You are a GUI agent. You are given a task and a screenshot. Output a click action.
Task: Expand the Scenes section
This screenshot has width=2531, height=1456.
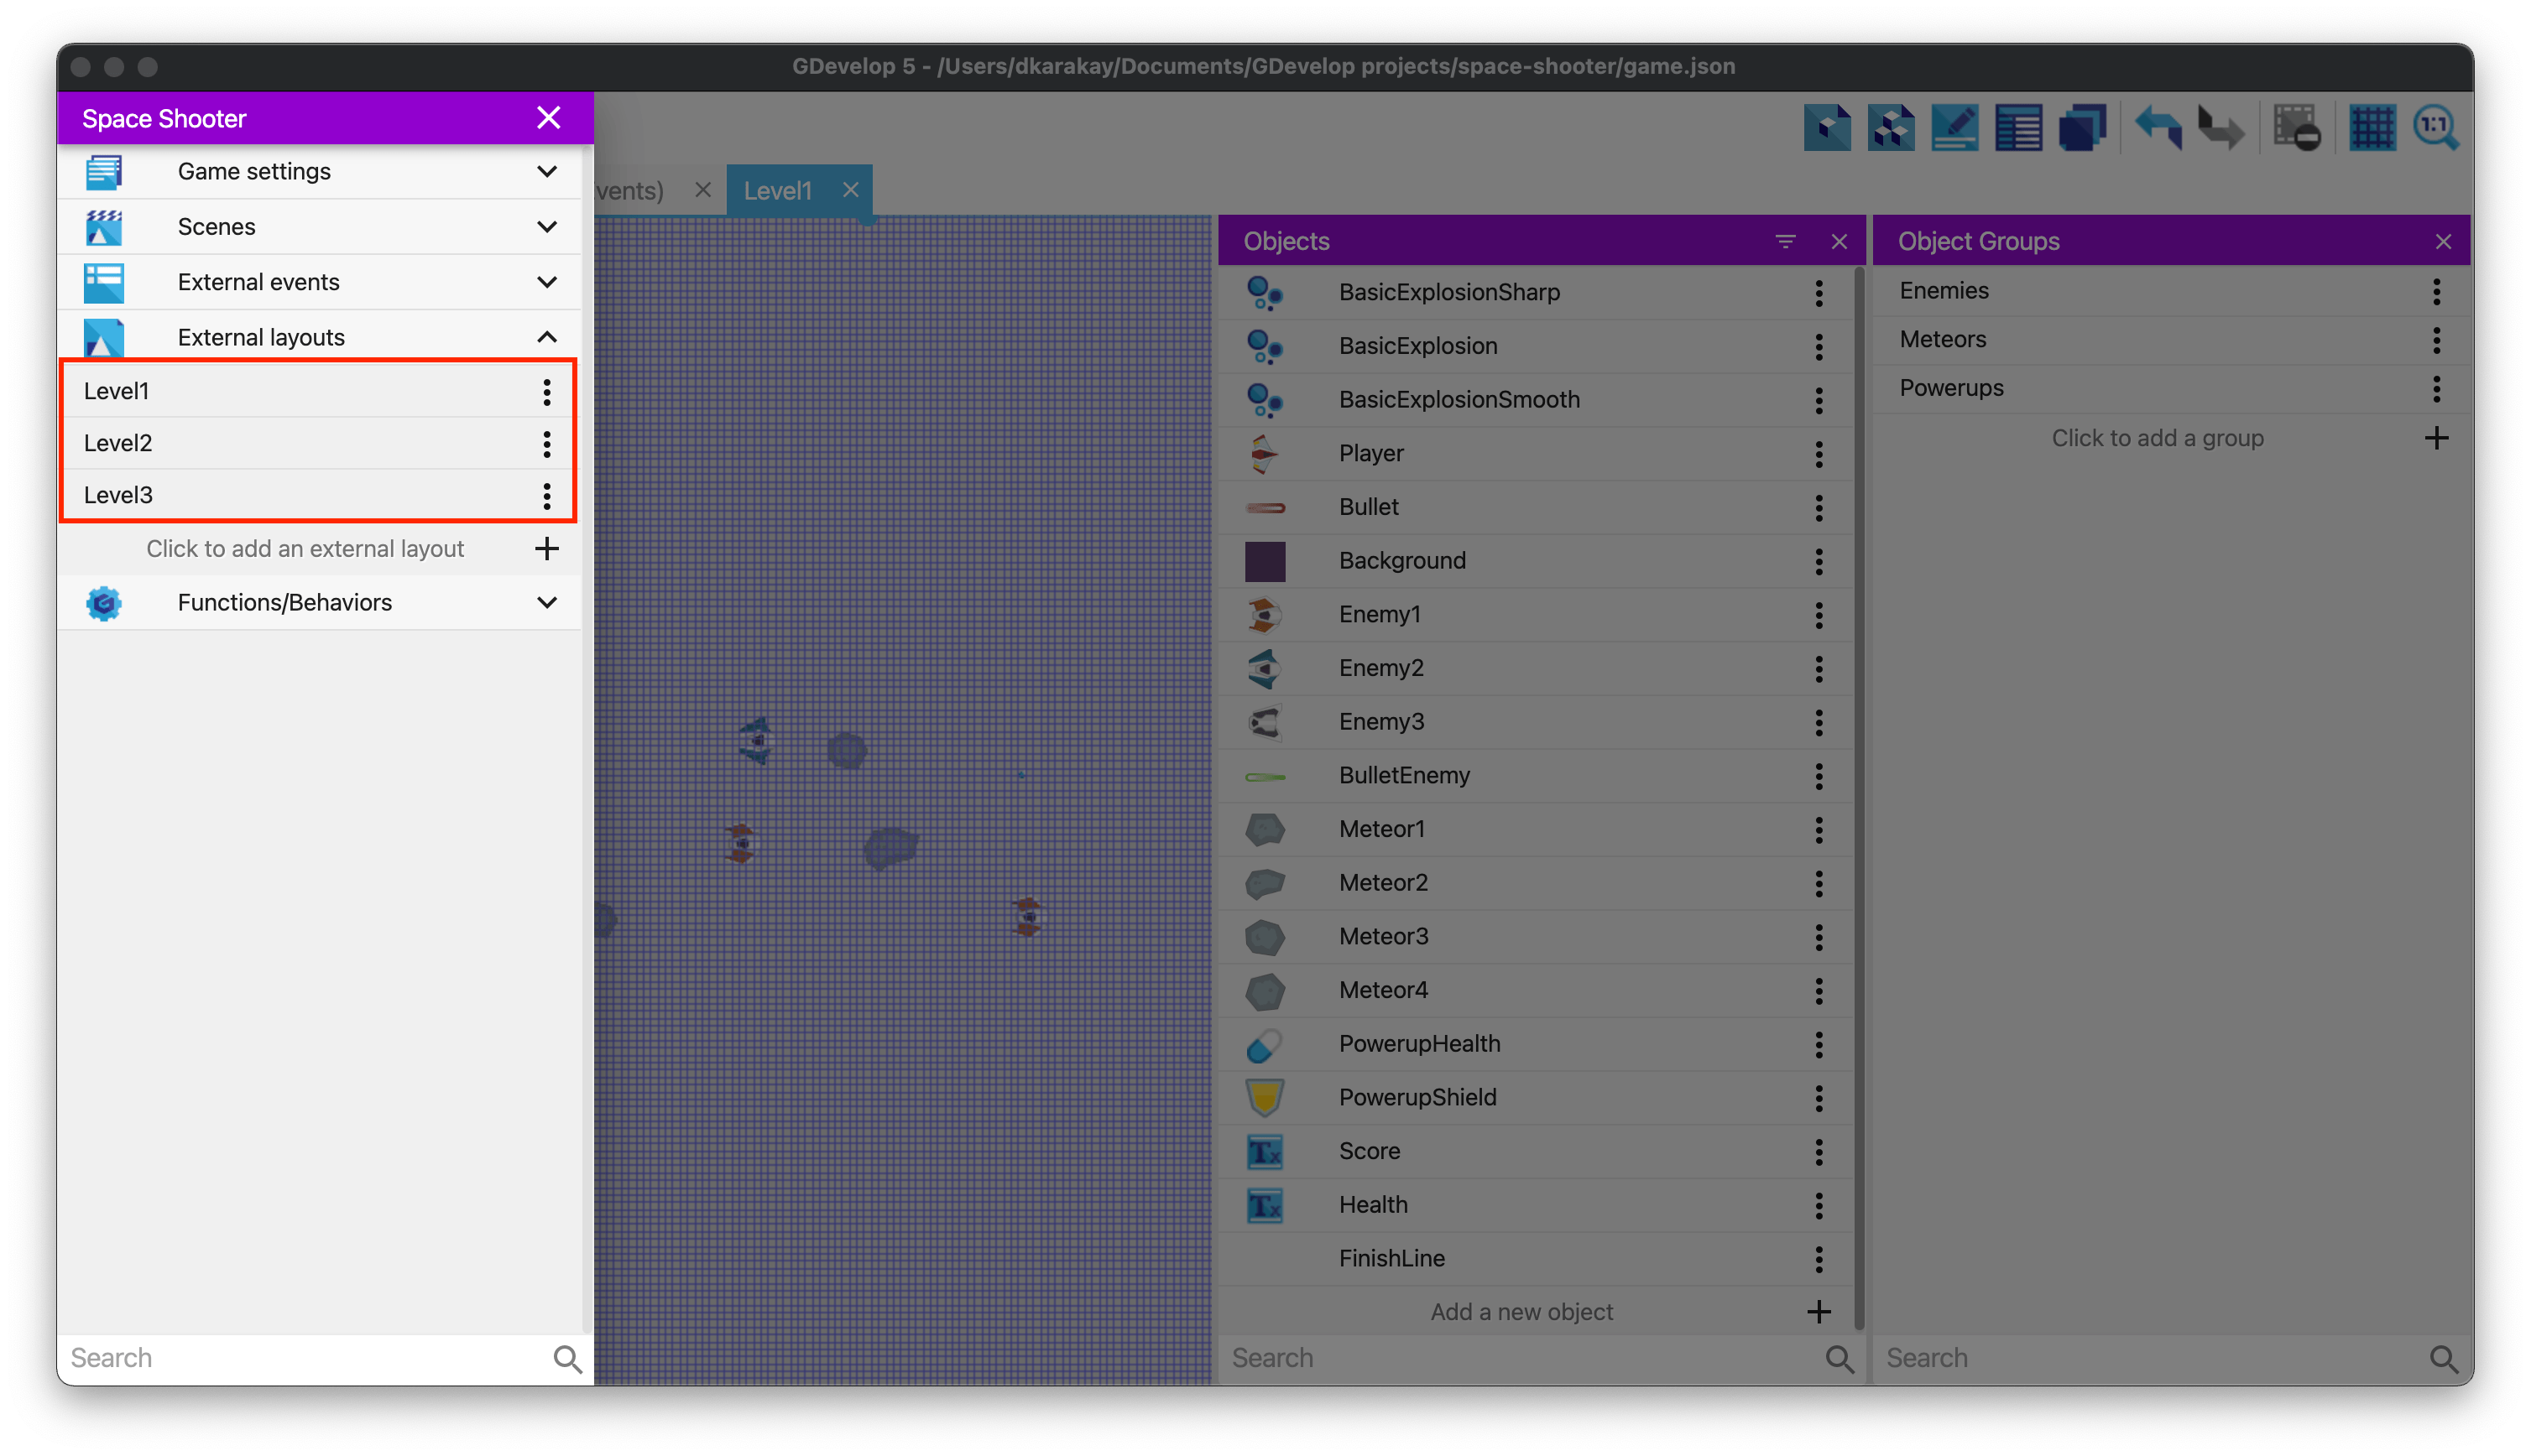546,227
